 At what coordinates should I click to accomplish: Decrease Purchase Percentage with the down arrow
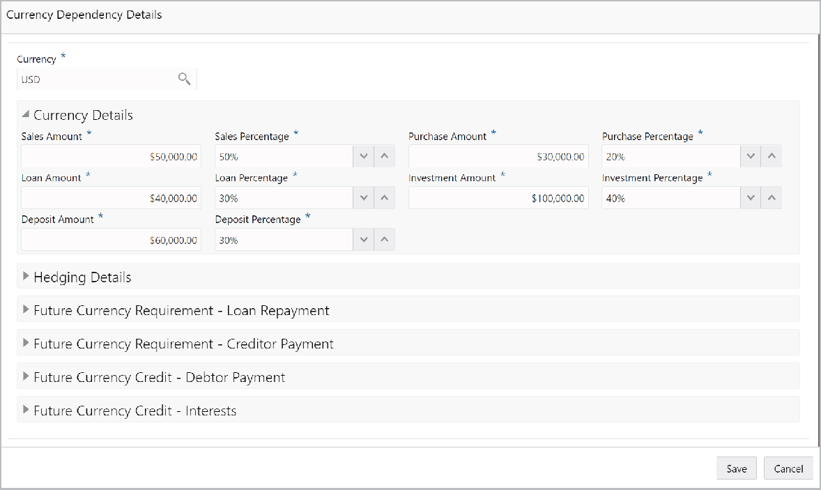[751, 155]
